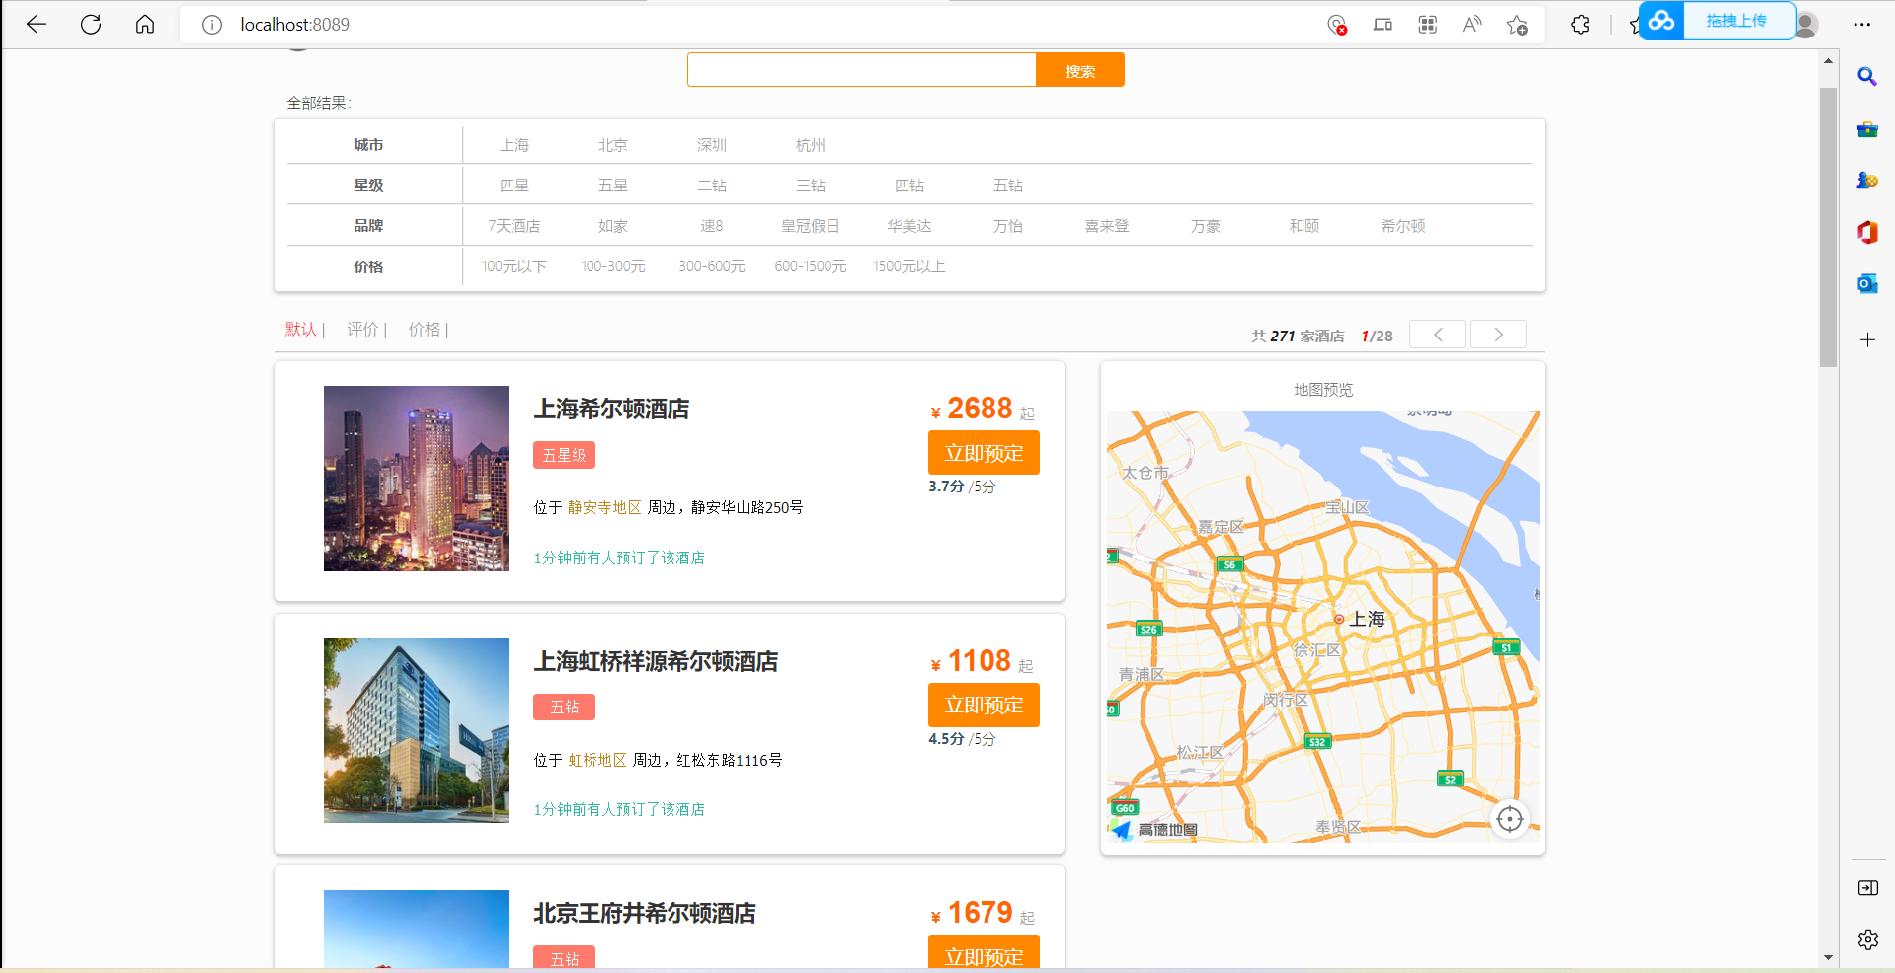The height and width of the screenshot is (973, 1895).
Task: Click the orange 搜索 search button
Action: [x=1080, y=71]
